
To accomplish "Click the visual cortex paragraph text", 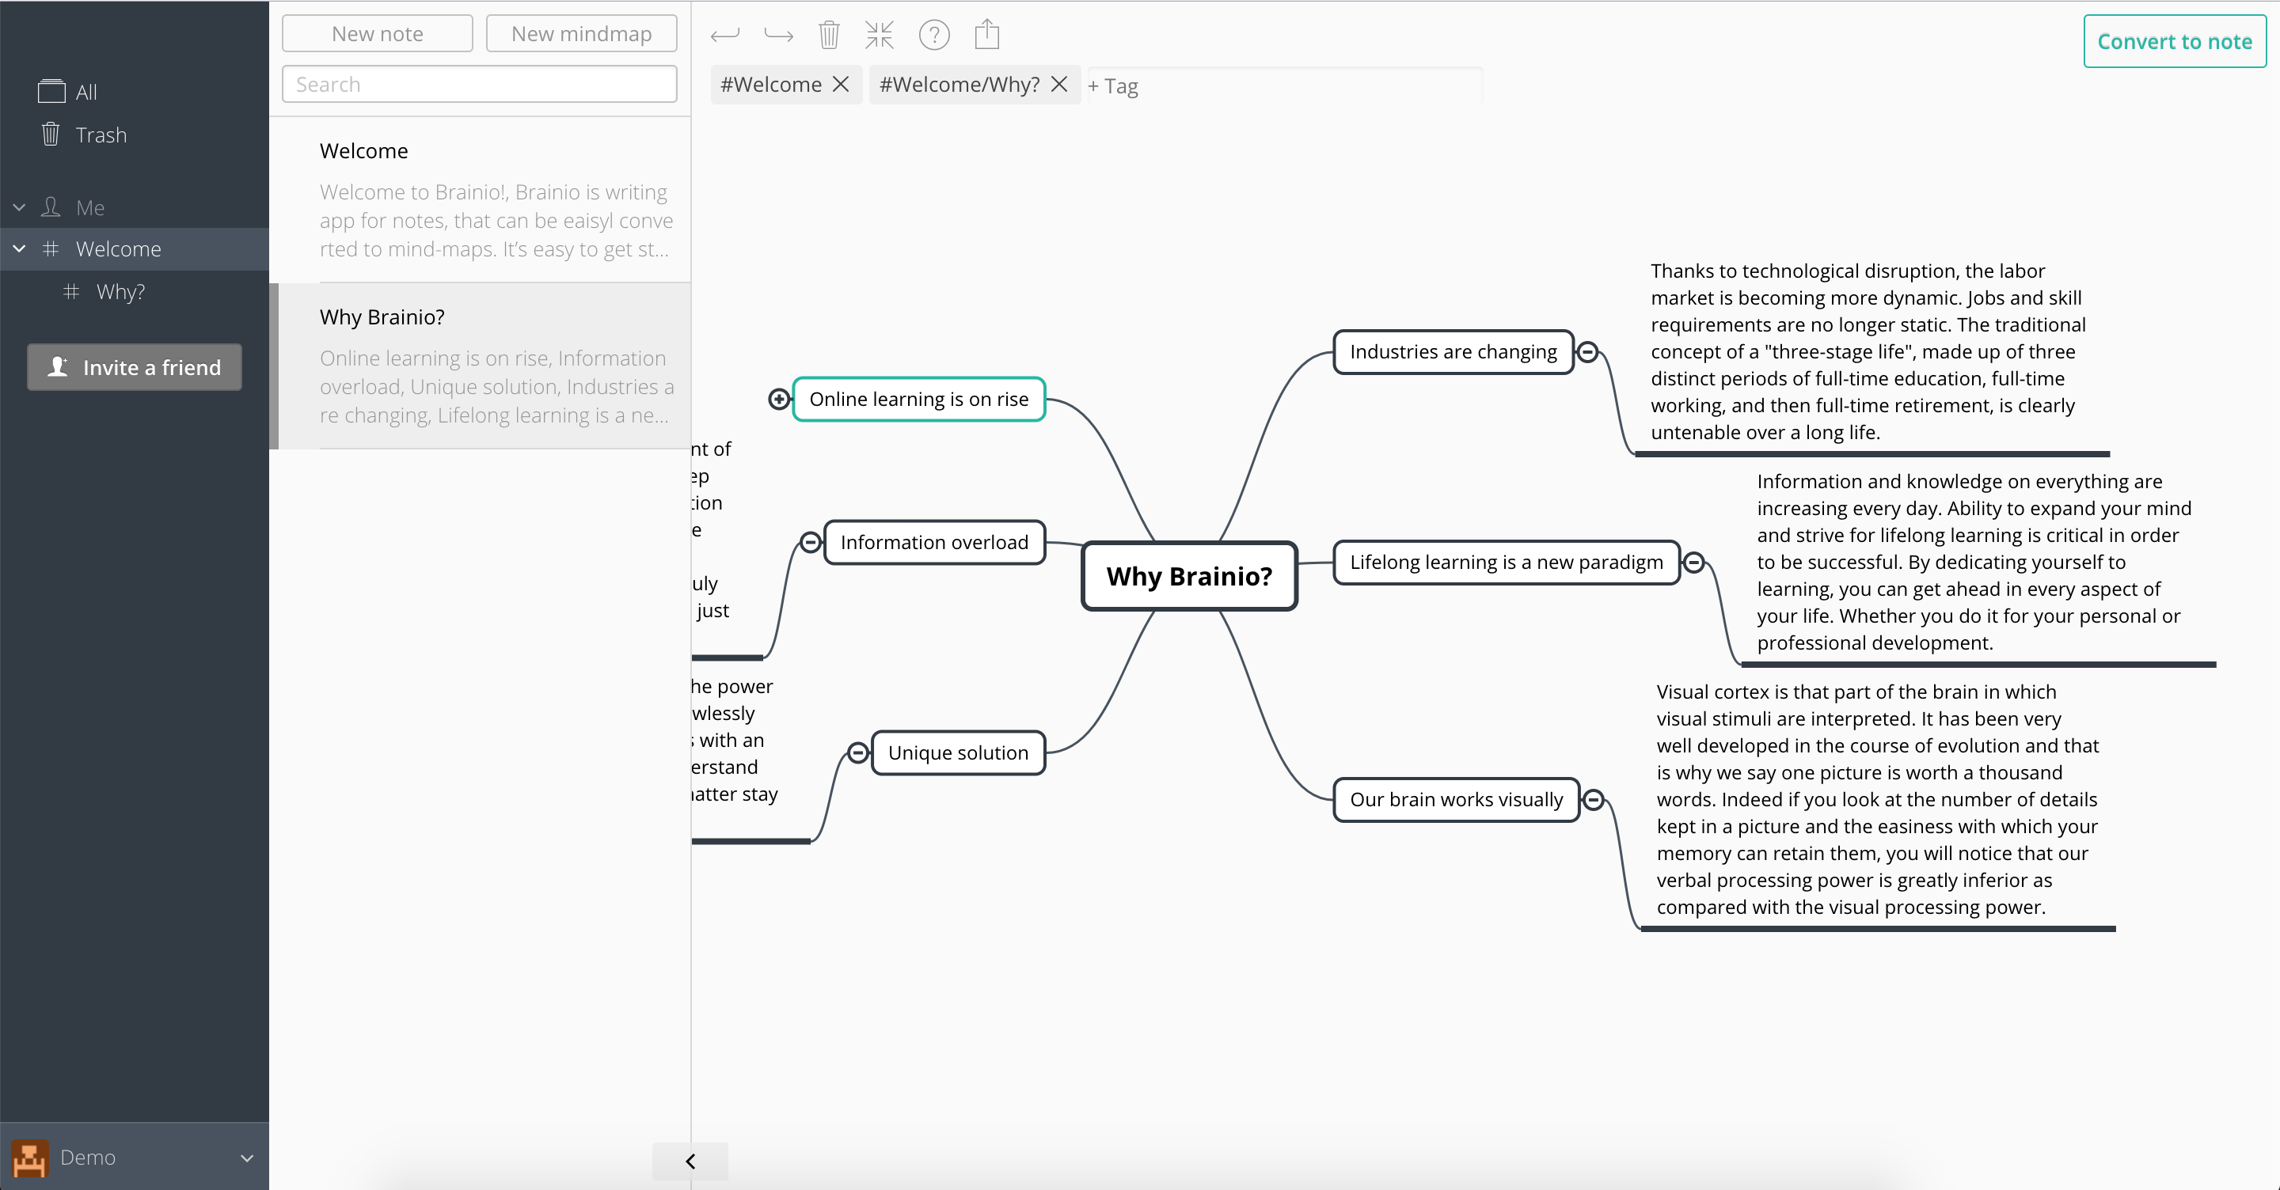I will (x=1878, y=799).
